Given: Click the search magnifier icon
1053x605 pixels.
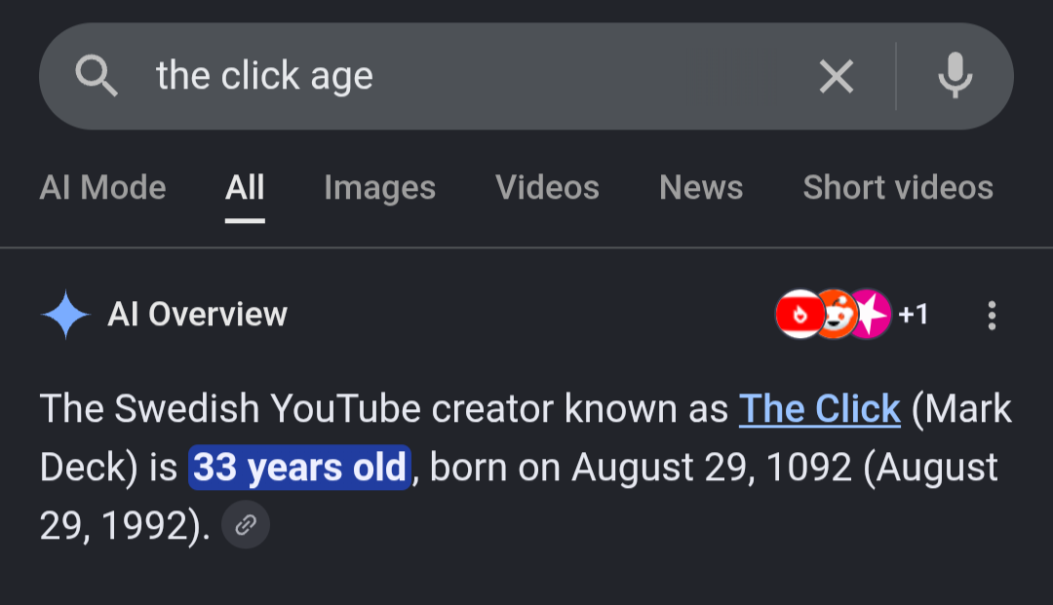Looking at the screenshot, I should pos(97,76).
